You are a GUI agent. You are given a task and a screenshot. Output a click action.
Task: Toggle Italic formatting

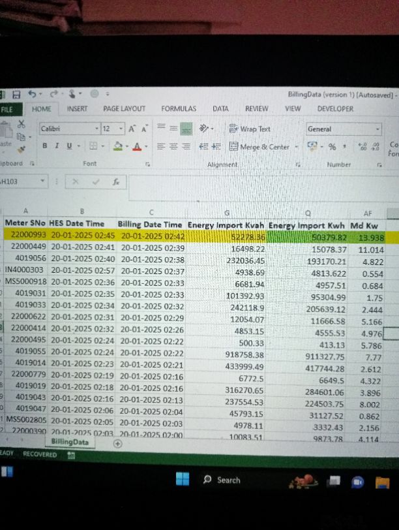pos(57,146)
